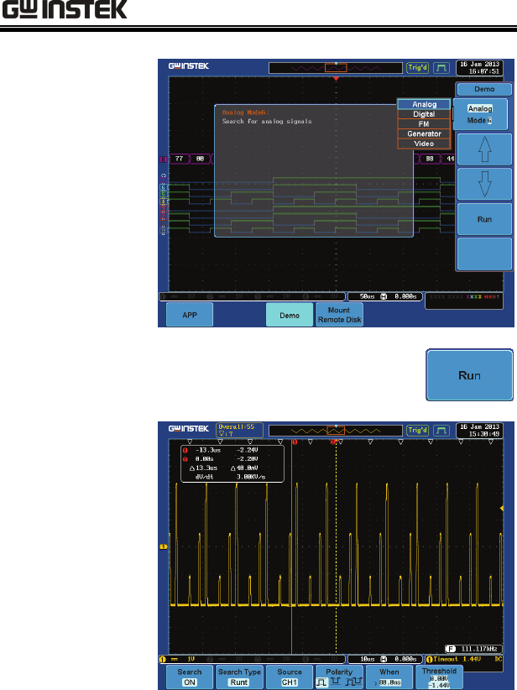Toggle the Demo bottom menu button
This screenshot has height=690, width=517.
coord(290,315)
